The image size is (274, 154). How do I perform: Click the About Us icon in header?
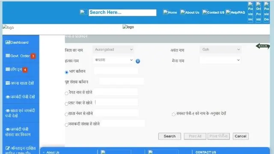183,12
